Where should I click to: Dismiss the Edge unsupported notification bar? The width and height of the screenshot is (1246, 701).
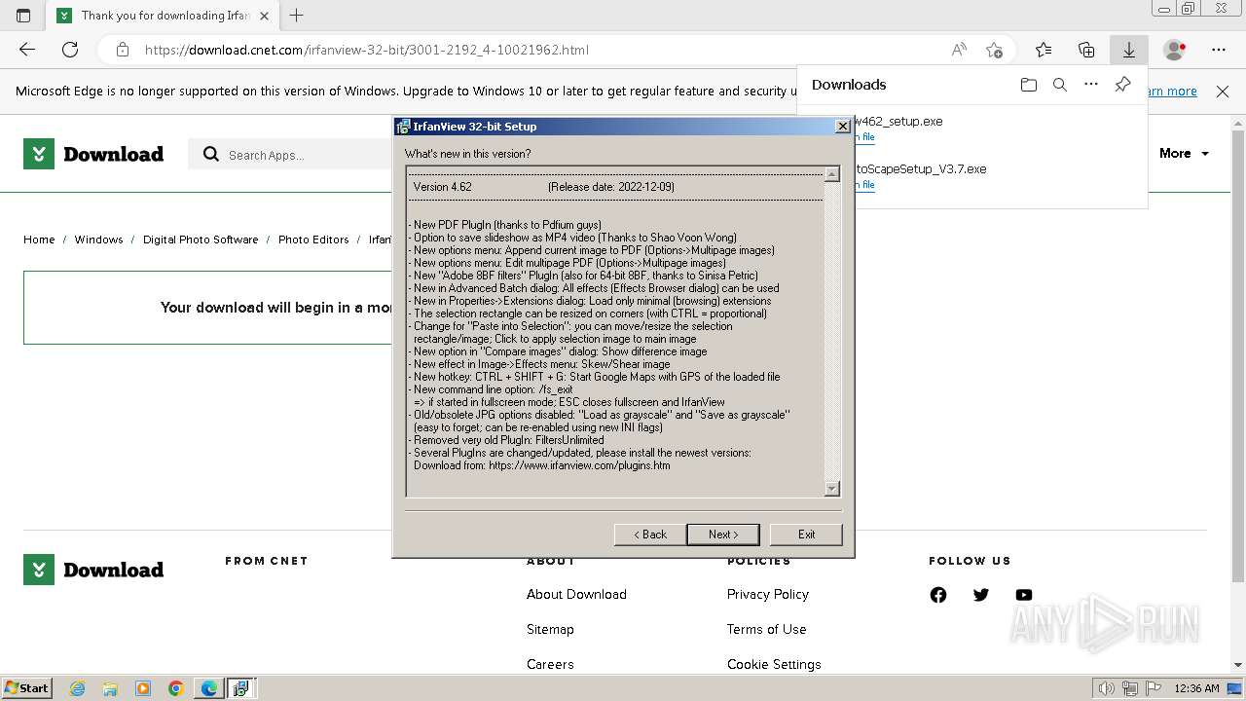(x=1223, y=92)
